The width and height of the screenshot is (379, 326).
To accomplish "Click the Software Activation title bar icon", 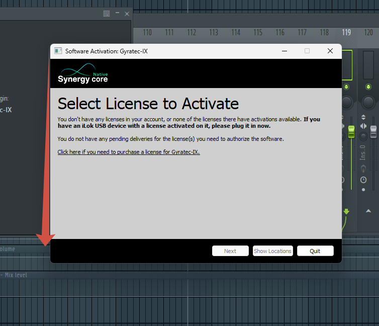I will (58, 51).
